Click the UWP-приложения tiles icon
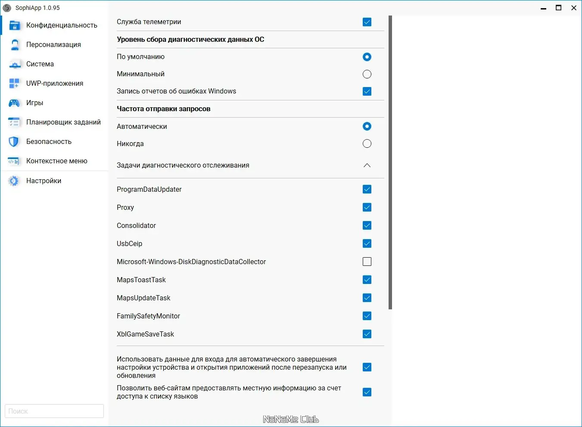The width and height of the screenshot is (582, 427). click(x=15, y=84)
